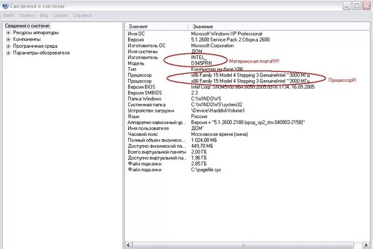Open the Сервис menu

point(60,15)
